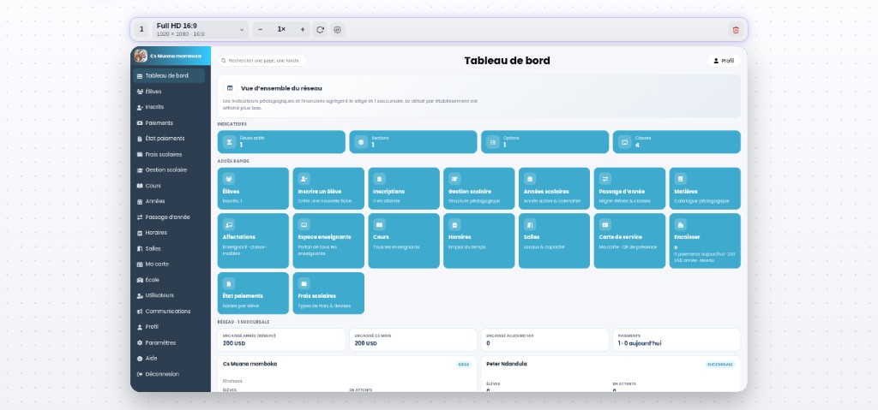The width and height of the screenshot is (878, 410).
Task: Open Frais scolaires sidebar entry
Action: pos(169,154)
